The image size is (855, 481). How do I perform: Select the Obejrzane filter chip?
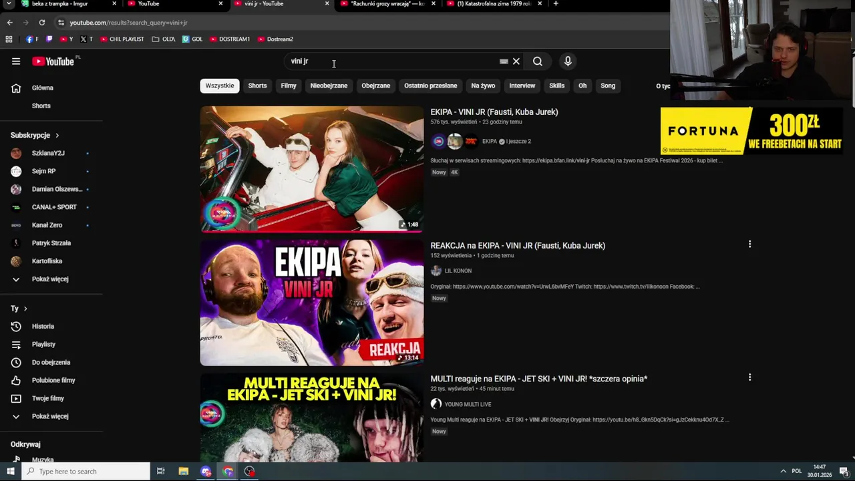pos(375,86)
